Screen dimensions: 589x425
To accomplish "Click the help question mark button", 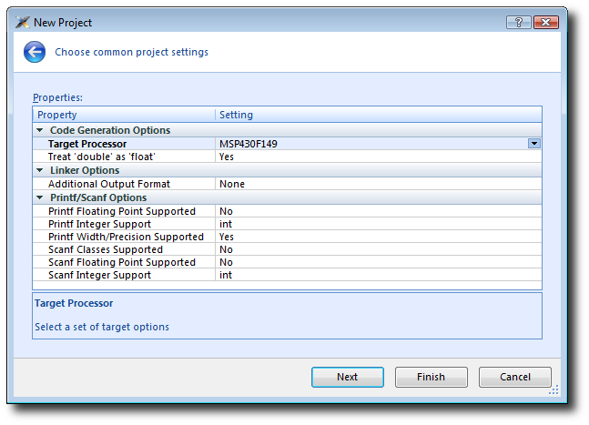I will (518, 22).
